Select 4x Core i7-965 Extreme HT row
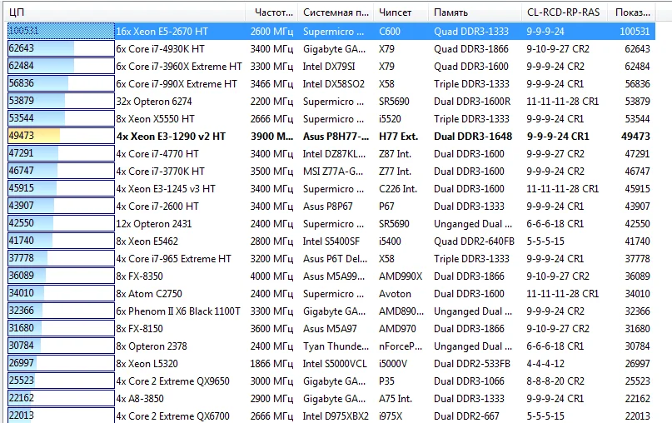 (x=331, y=259)
